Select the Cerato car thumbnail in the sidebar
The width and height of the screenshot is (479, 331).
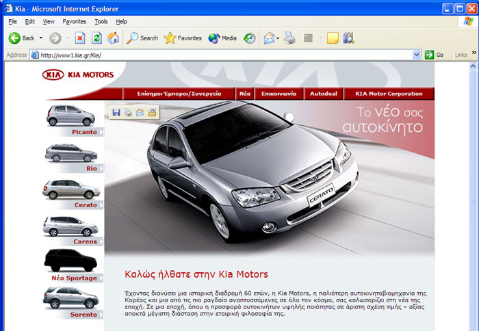(71, 189)
